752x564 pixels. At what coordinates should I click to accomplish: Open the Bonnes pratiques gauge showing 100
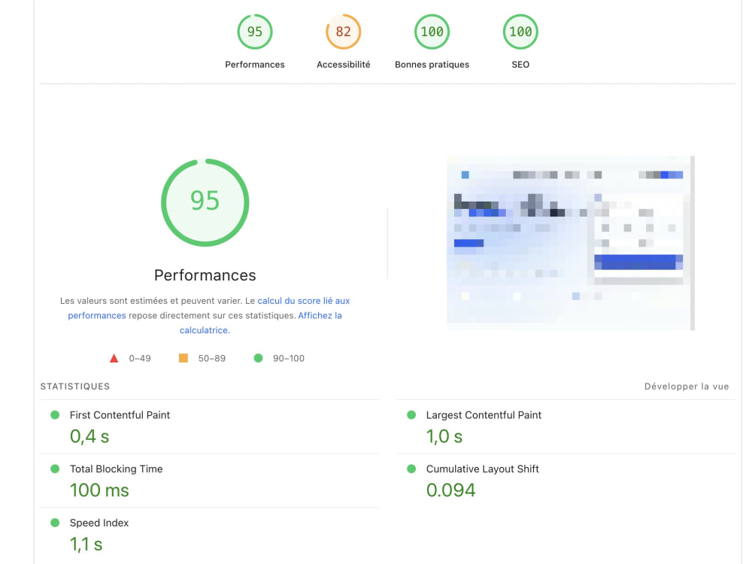coord(432,32)
